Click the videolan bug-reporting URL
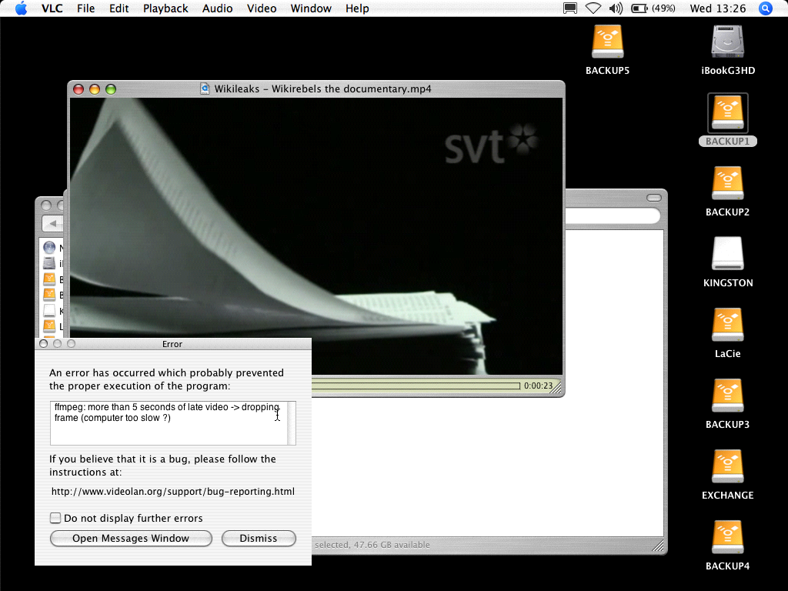Viewport: 788px width, 591px height. pos(173,492)
